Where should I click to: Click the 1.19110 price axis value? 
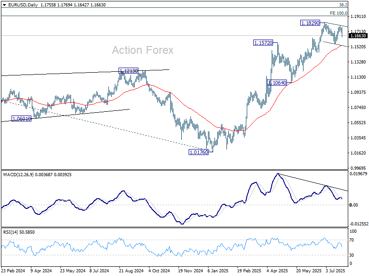pyautogui.click(x=358, y=17)
